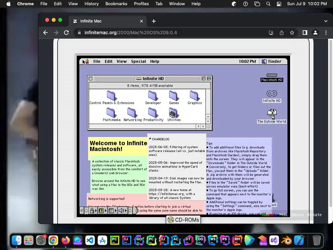This screenshot has height=250, width=333.
Task: Select the Macintosh HD desktop icon
Action: 272,77
